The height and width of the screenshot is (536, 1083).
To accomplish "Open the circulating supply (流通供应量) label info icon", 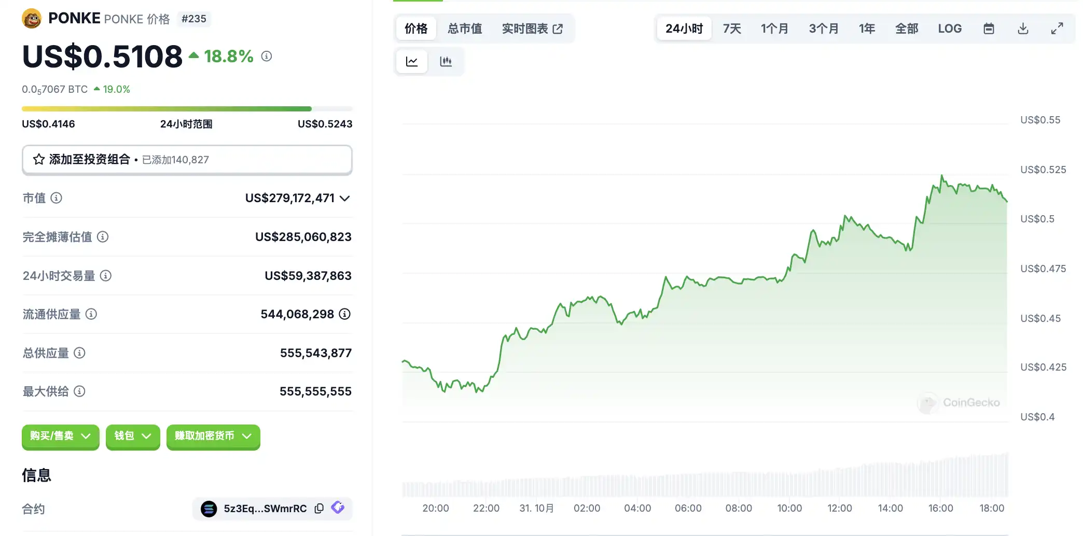I will (91, 314).
